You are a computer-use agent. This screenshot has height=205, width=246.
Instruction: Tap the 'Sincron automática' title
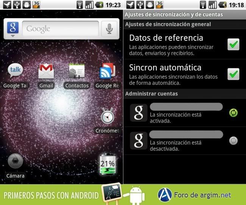pos(165,68)
